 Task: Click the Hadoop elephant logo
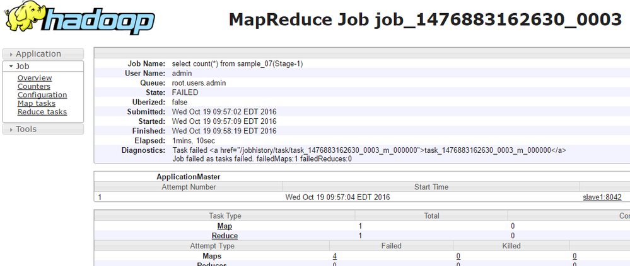point(80,18)
